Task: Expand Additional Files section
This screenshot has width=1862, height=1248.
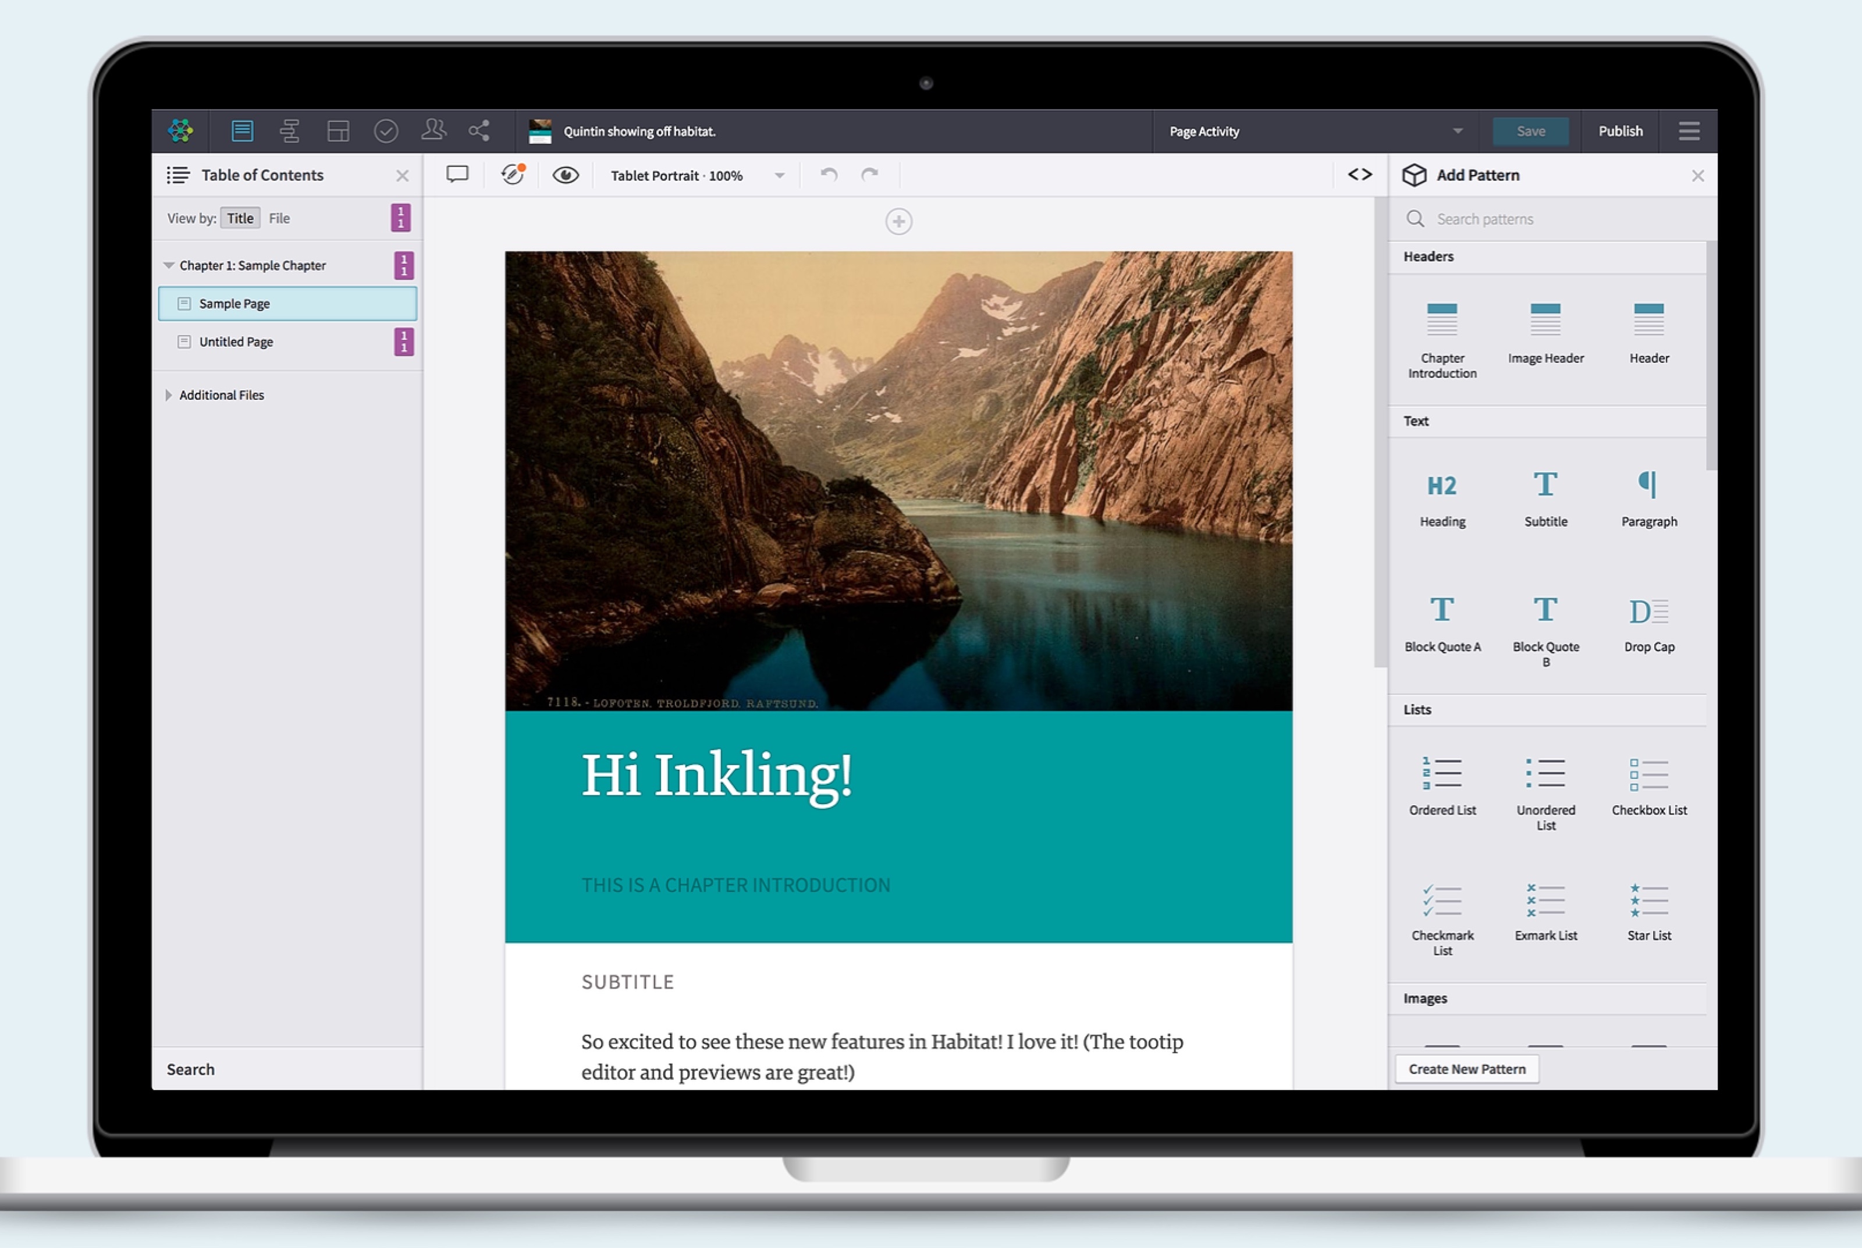Action: coord(169,395)
